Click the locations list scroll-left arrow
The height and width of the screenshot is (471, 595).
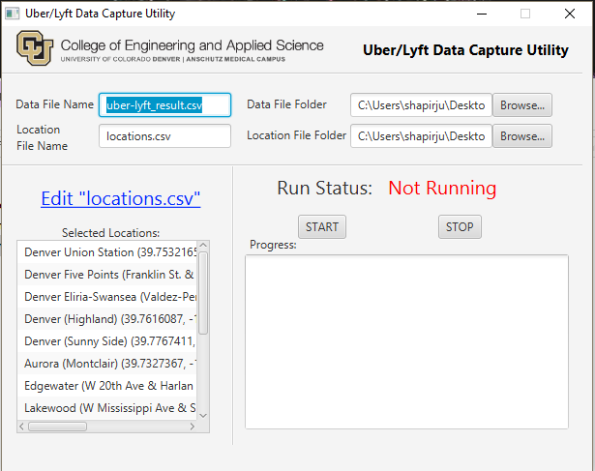[x=21, y=427]
